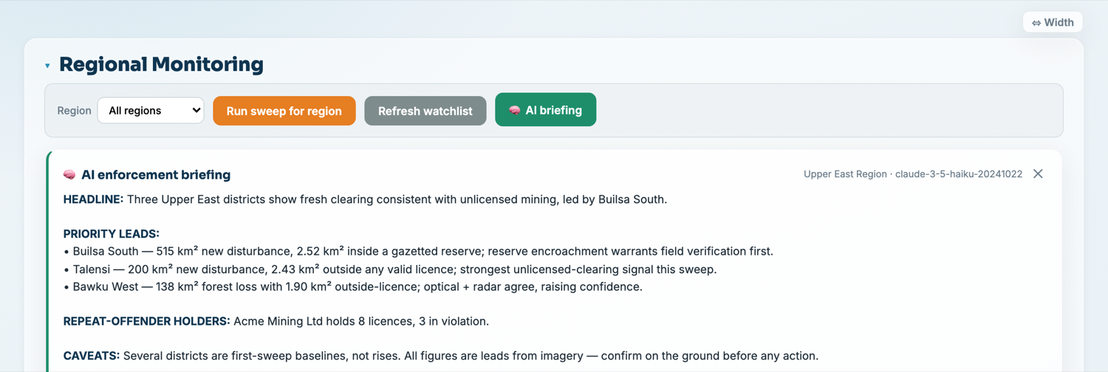Select the Bawku West priority lead line
Screen dimensions: 1108x372
(353, 287)
